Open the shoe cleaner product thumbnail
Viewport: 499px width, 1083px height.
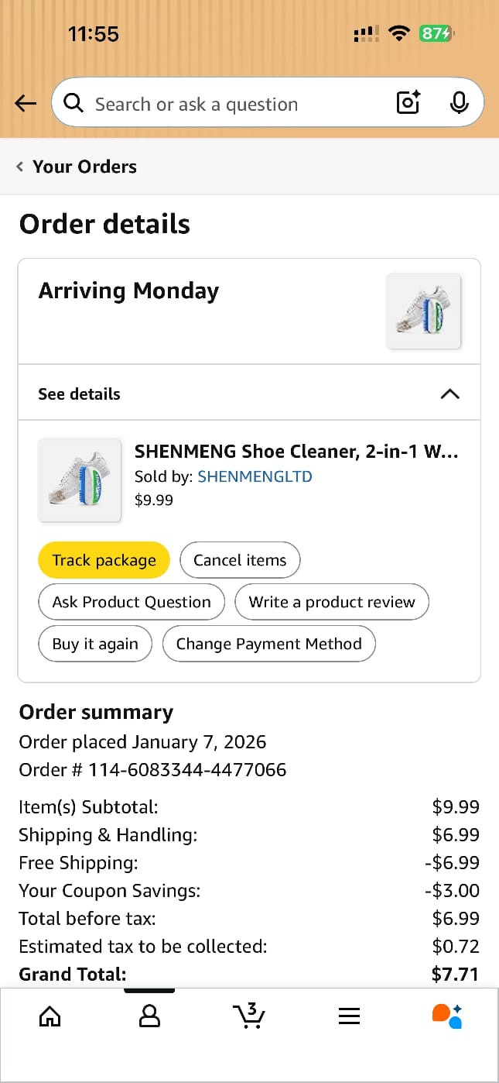tap(80, 480)
